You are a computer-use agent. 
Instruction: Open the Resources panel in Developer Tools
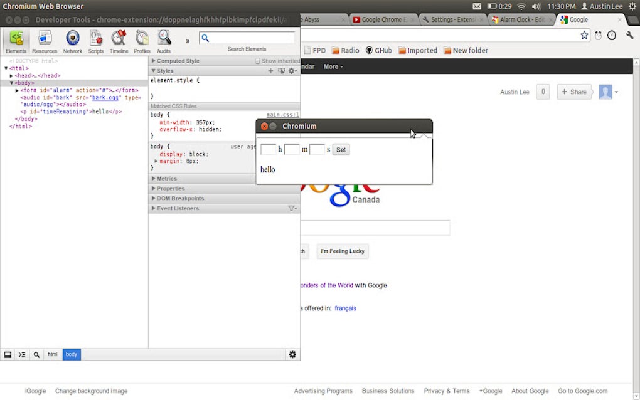click(45, 39)
